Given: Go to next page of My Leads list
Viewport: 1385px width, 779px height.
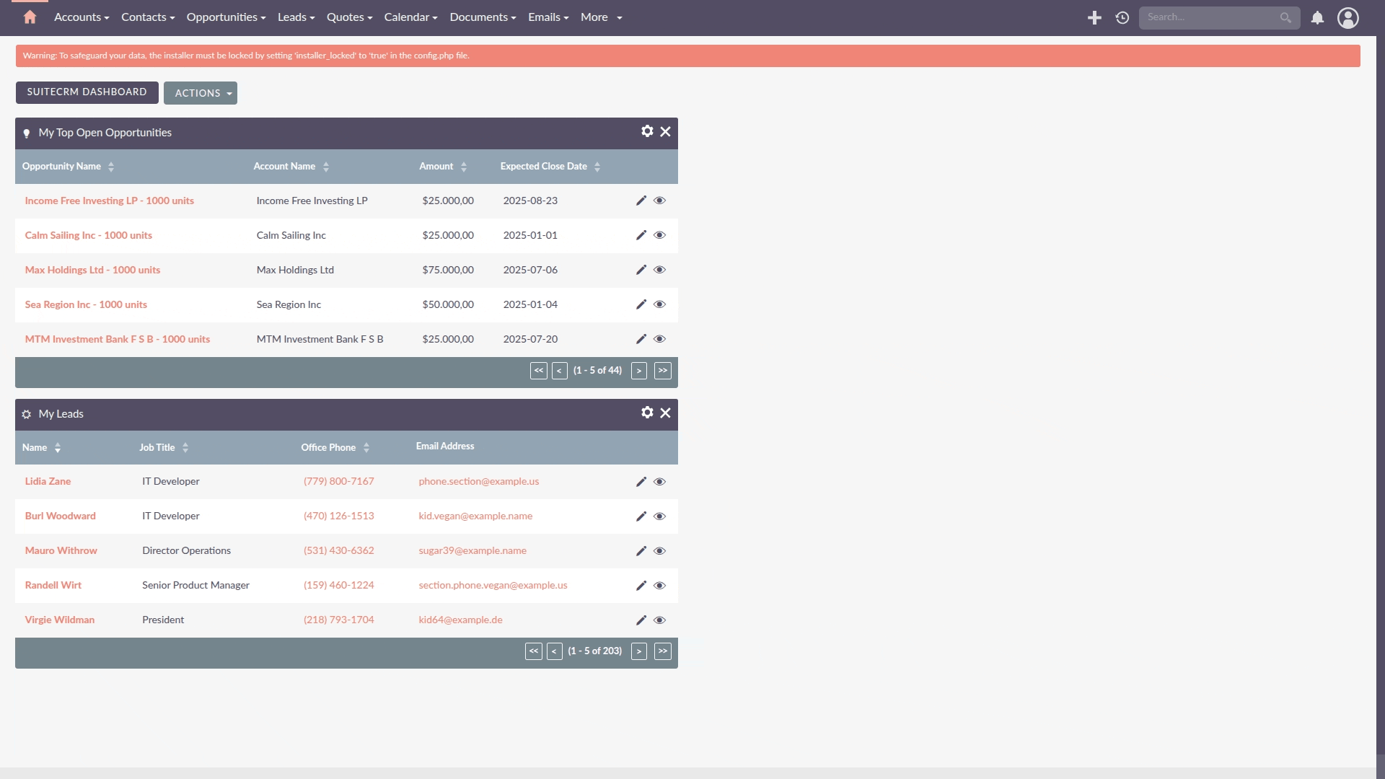Looking at the screenshot, I should point(639,651).
